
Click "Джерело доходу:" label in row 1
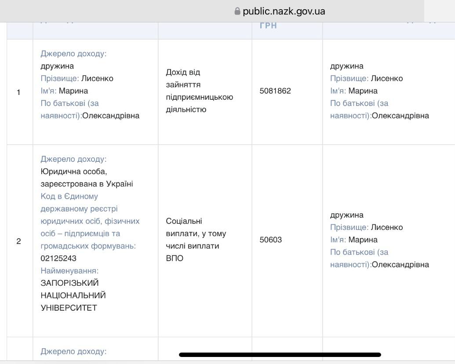pyautogui.click(x=73, y=54)
